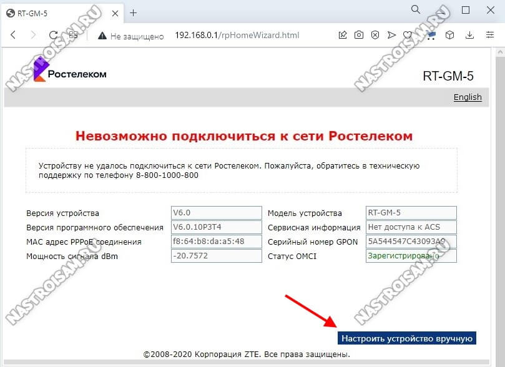
Task: Click the camera snapshot icon
Action: [359, 36]
